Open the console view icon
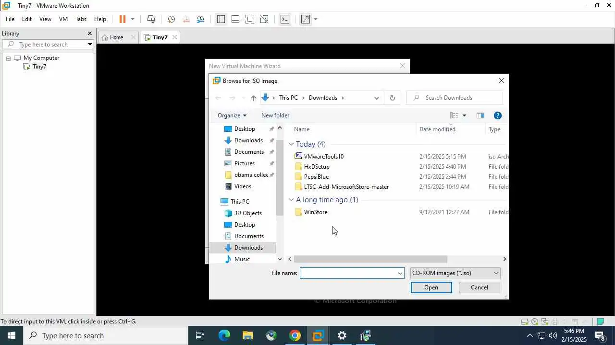615x345 pixels. click(285, 19)
